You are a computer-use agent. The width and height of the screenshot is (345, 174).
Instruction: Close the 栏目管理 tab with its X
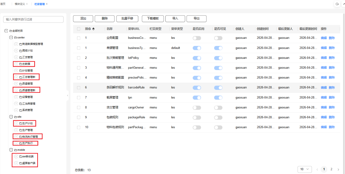(47, 4)
